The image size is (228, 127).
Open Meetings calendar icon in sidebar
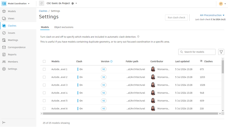pos(4,40)
